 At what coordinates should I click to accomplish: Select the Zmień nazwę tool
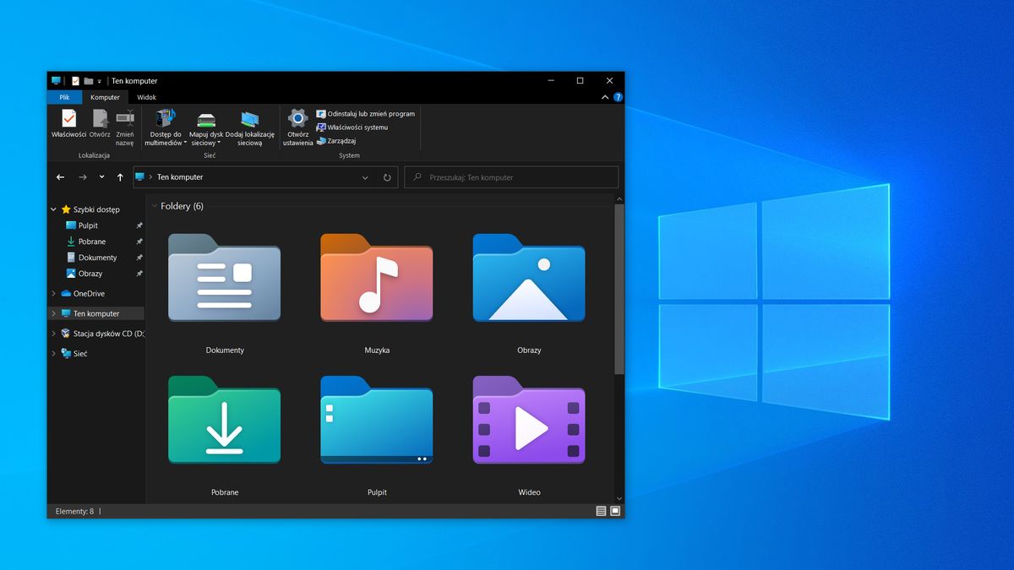pos(125,126)
